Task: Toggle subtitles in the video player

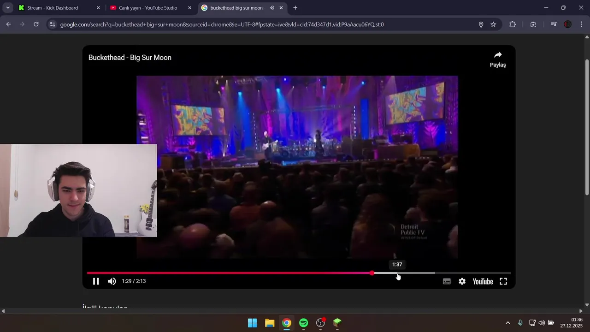Action: click(x=447, y=281)
